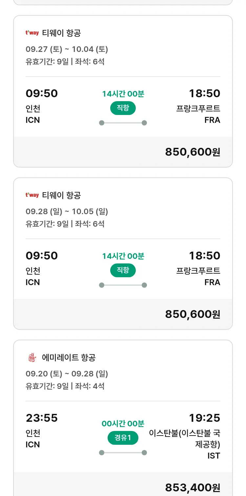The width and height of the screenshot is (246, 496).
Task: Tap the 23:55 departure time
Action: 42,418
